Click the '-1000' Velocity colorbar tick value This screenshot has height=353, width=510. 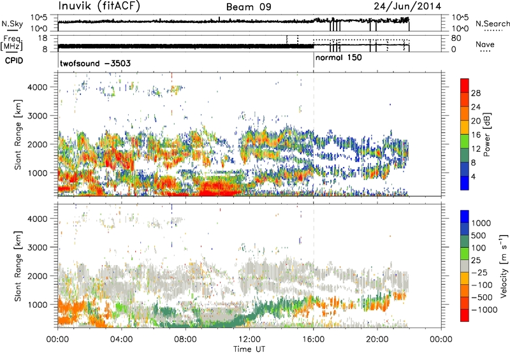(x=484, y=310)
